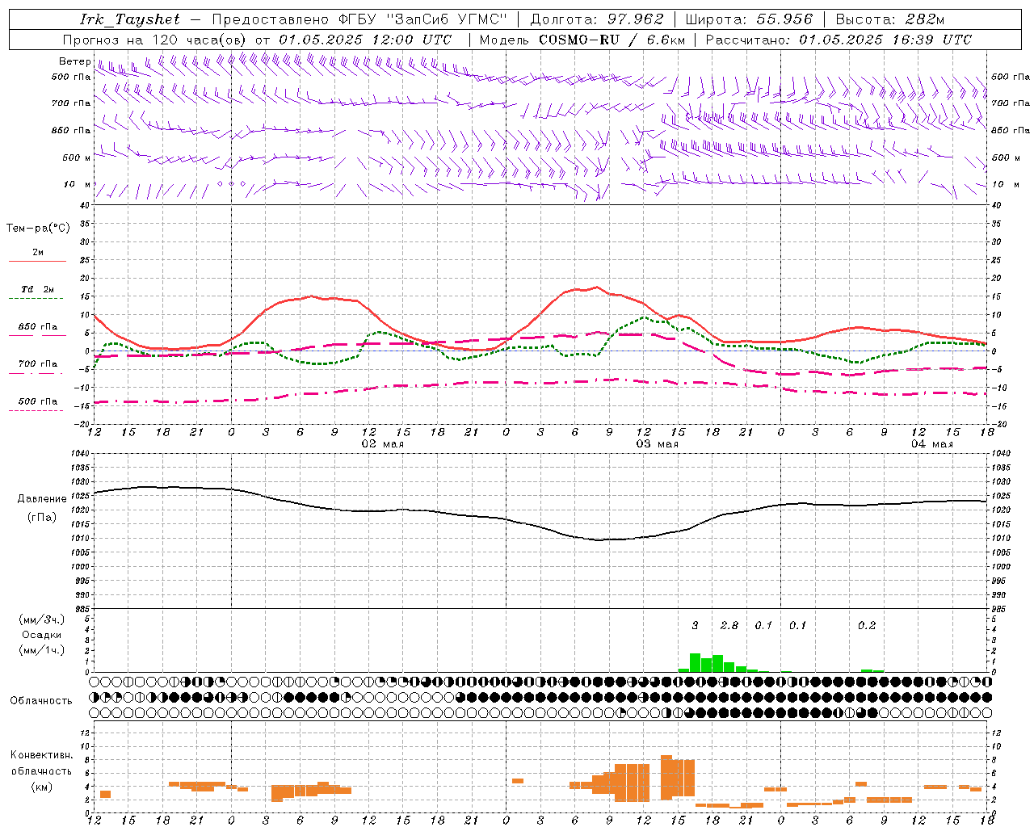The height and width of the screenshot is (827, 1034).
Task: Click the red 2м temperature legend line
Action: coord(38,262)
